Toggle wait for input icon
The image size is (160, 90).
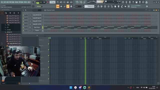(61, 2)
